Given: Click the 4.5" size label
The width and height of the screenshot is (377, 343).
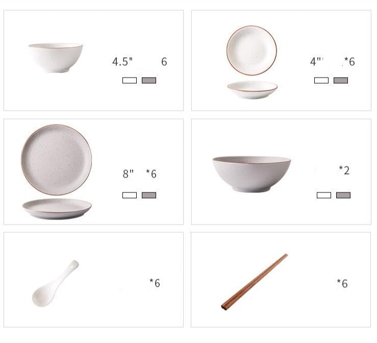Looking at the screenshot, I should [x=122, y=62].
